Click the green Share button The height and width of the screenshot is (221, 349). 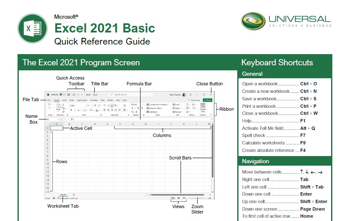tap(208, 100)
